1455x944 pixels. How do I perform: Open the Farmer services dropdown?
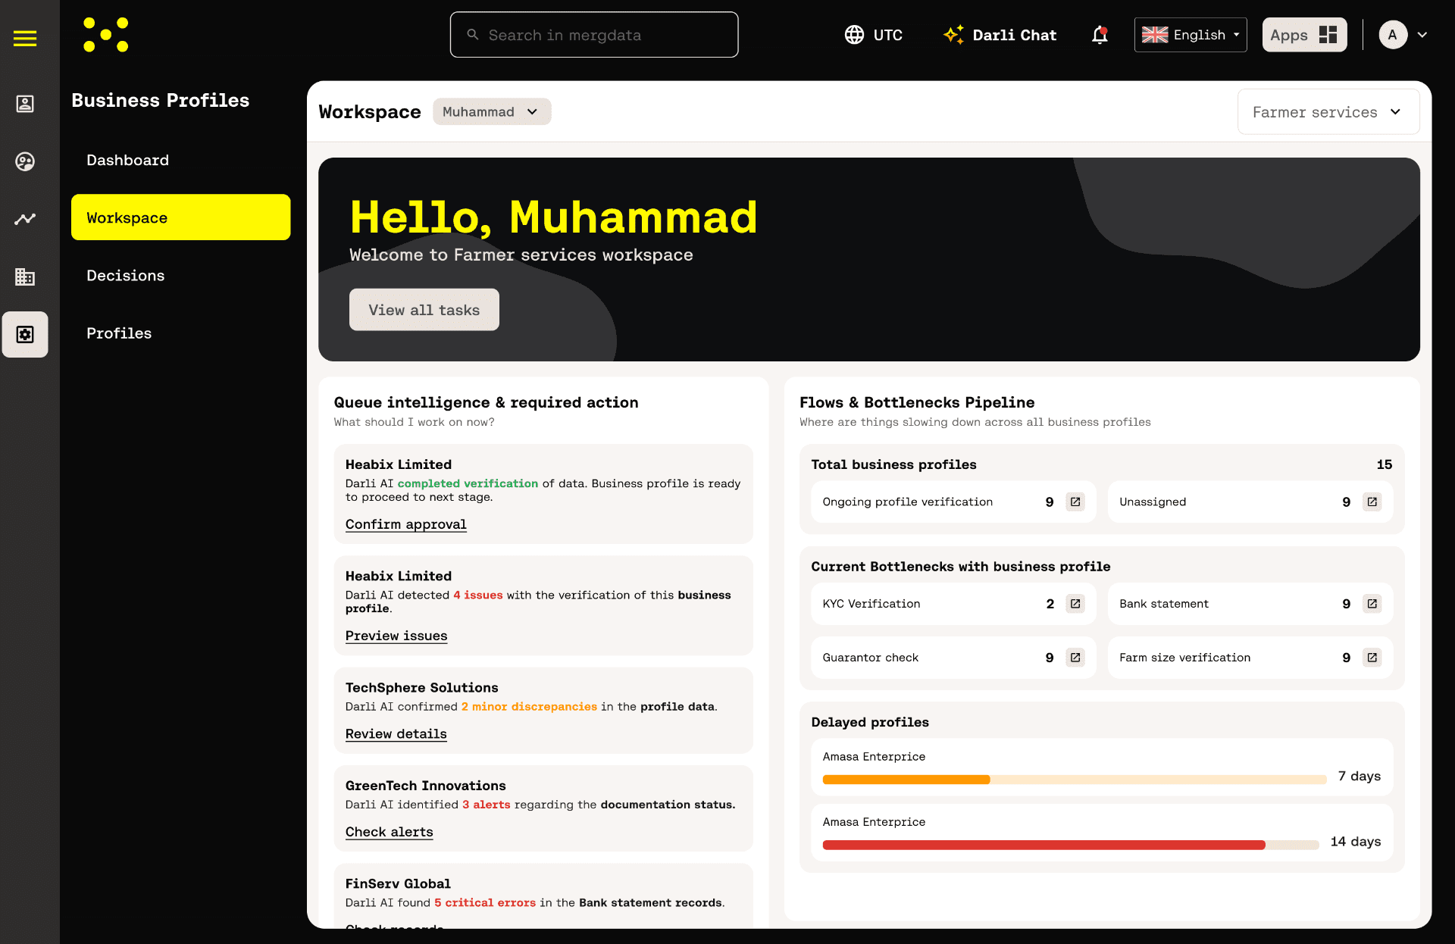pos(1327,112)
